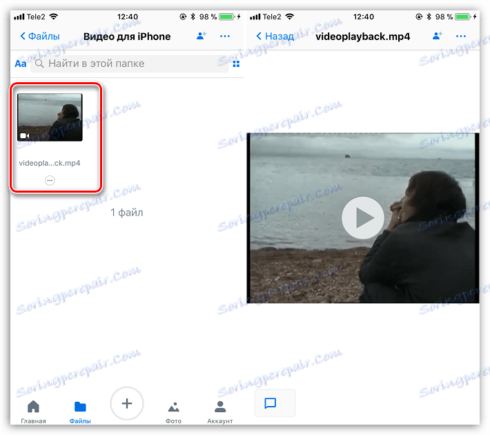Viewport: 490px width, 435px height.
Task: Go back to Файлы in left screen
Action: [40, 37]
